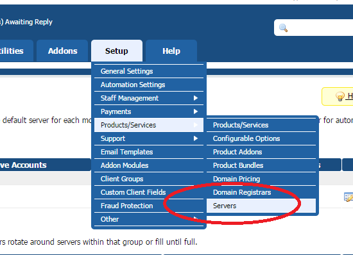
Task: Select Addon Modules menu item
Action: [149, 165]
